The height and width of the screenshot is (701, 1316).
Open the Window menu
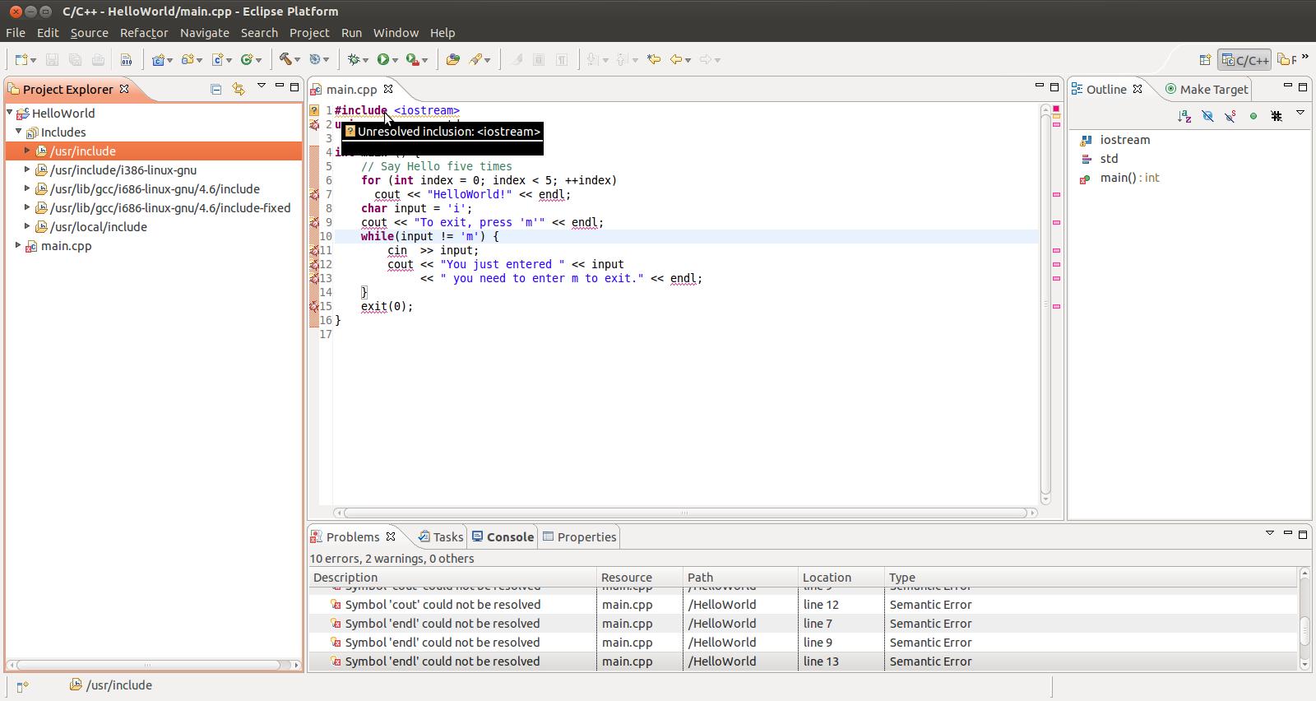click(x=396, y=33)
